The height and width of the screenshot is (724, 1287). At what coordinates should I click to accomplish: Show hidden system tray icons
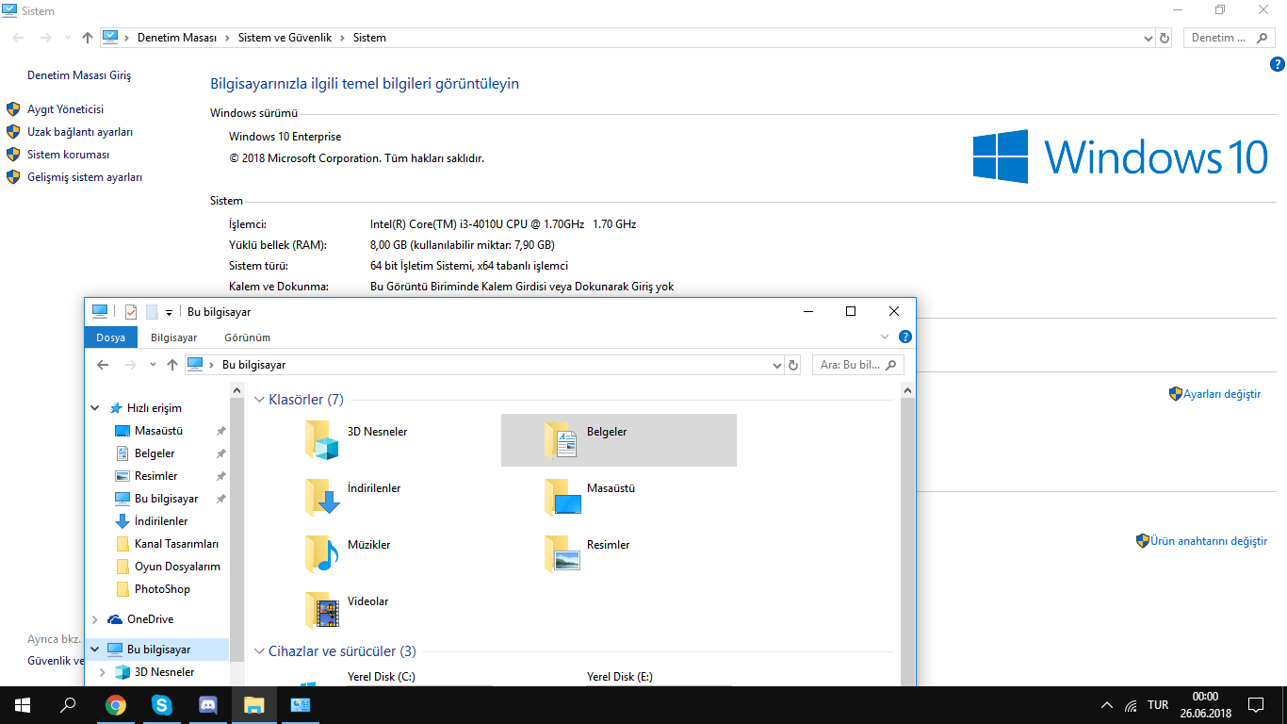click(x=1106, y=705)
